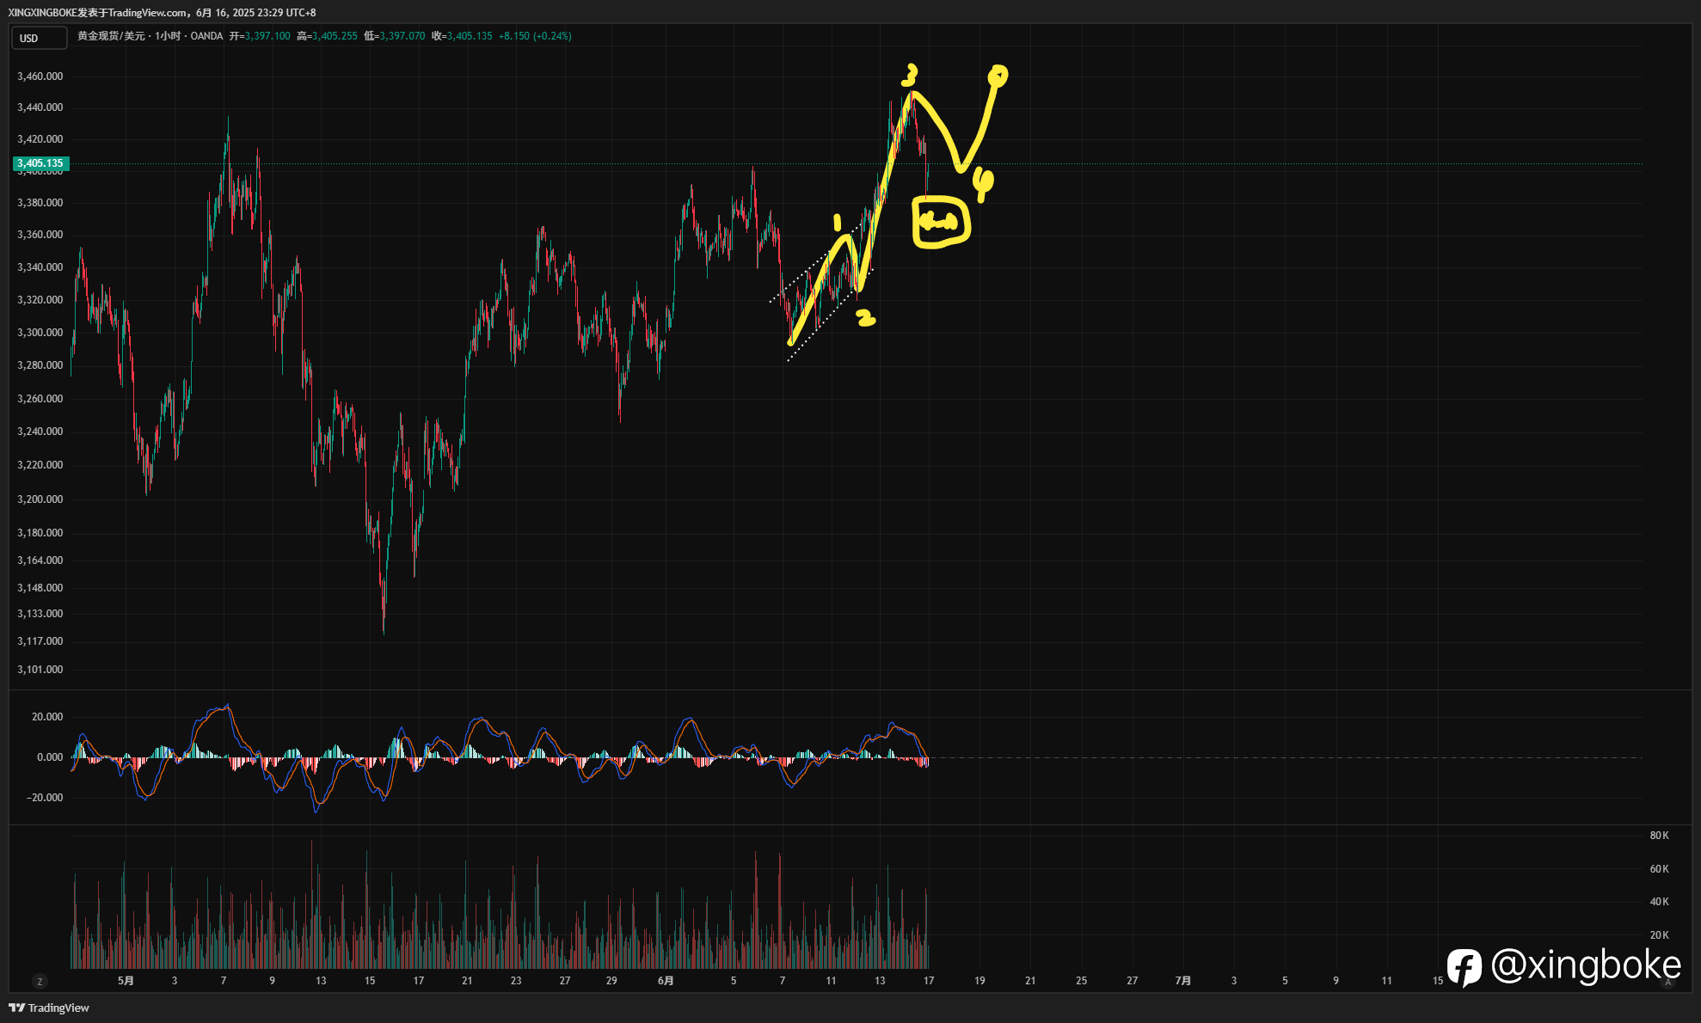The width and height of the screenshot is (1701, 1023).
Task: Click the 6月 date axis label
Action: tap(666, 981)
